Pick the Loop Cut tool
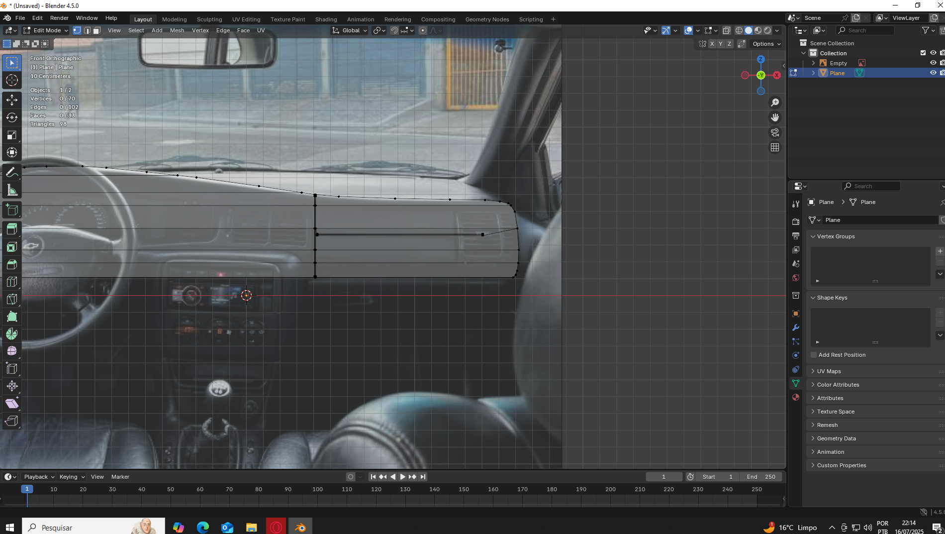This screenshot has height=534, width=945. 12,282
